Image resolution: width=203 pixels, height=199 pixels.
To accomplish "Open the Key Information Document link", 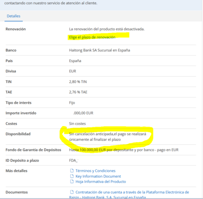I will (98, 176).
